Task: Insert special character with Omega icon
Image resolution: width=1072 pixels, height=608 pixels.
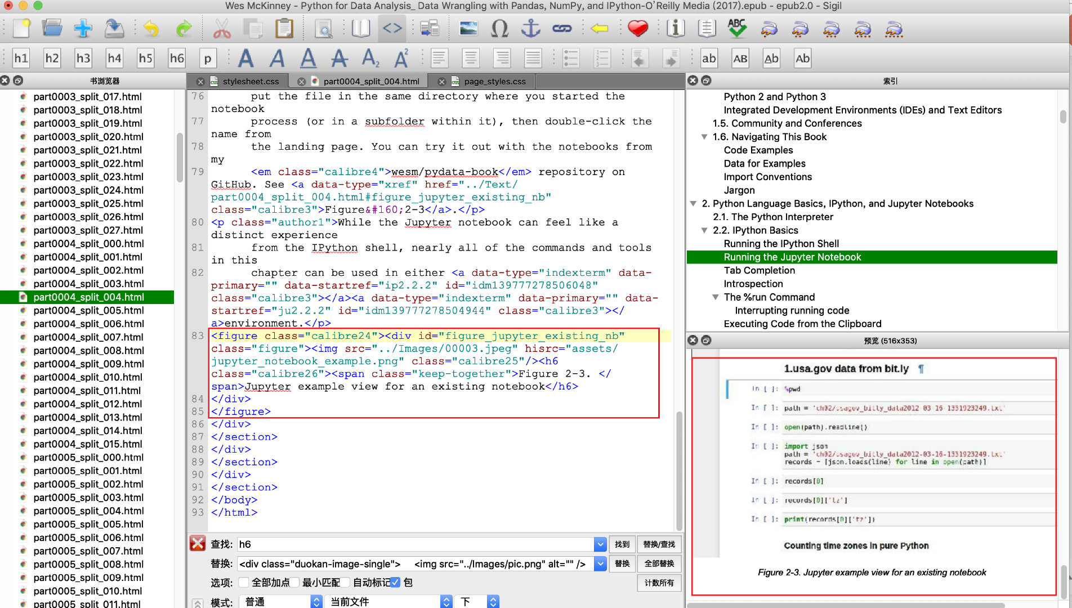Action: (499, 28)
